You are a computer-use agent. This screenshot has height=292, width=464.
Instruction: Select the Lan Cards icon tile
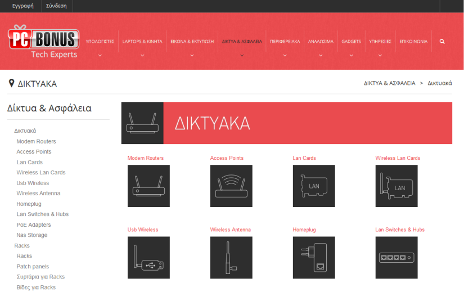(x=314, y=186)
